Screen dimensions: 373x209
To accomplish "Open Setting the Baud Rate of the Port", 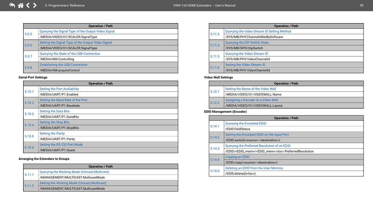I will [x=63, y=100].
